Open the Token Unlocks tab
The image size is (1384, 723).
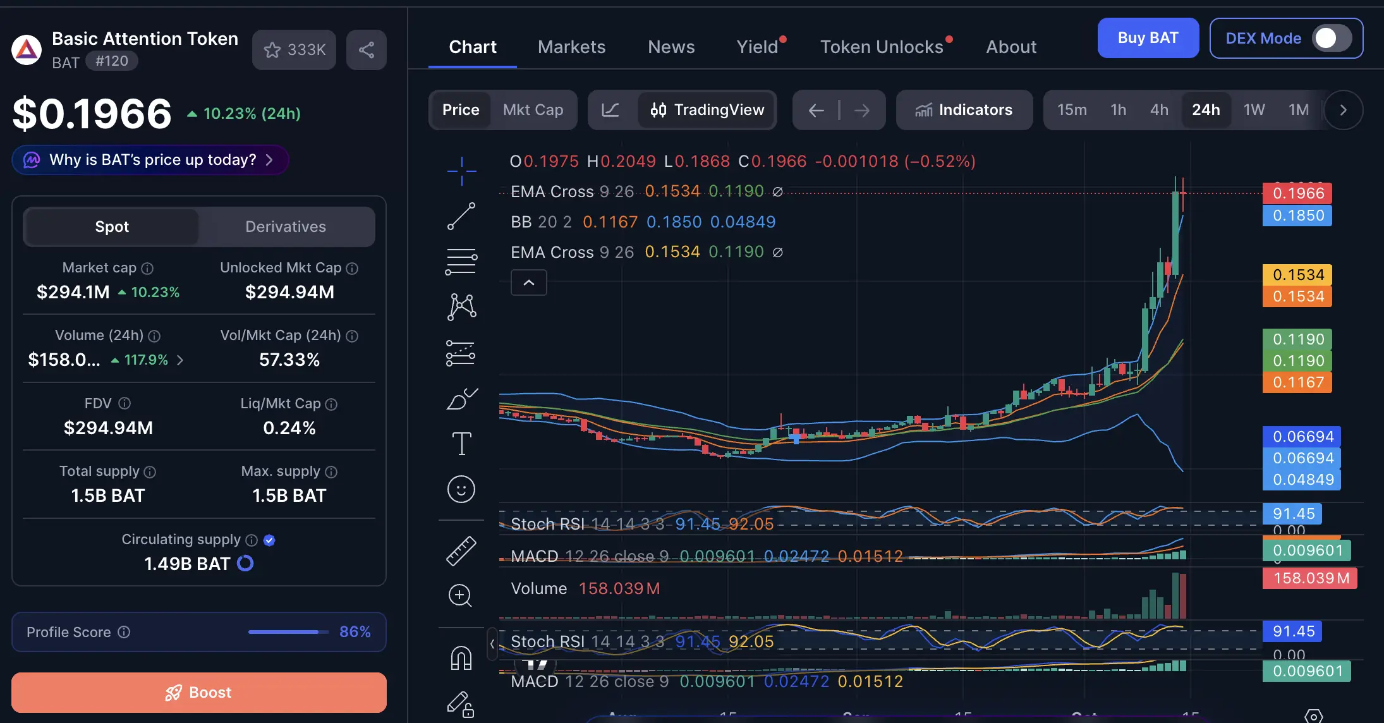point(882,47)
